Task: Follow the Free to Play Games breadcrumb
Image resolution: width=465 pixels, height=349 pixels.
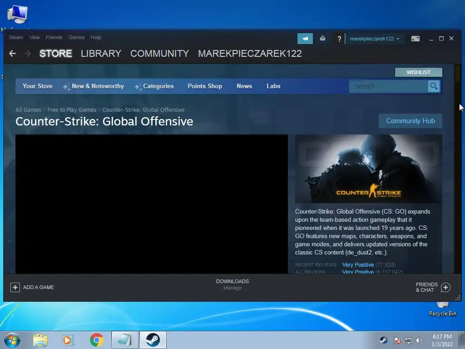Action: [x=72, y=110]
